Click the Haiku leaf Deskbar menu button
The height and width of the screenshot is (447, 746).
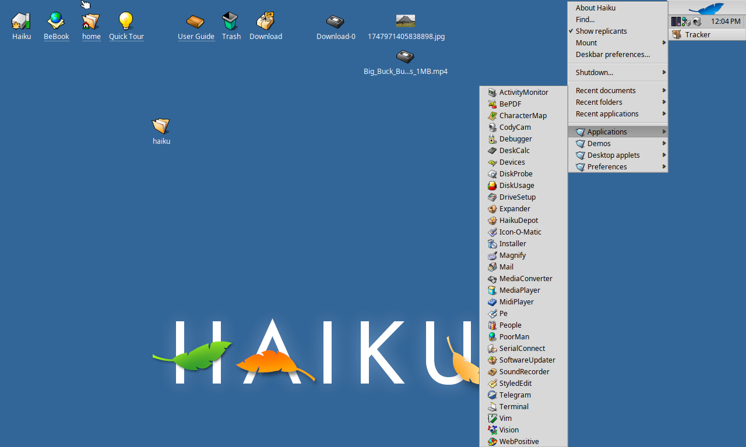click(707, 8)
